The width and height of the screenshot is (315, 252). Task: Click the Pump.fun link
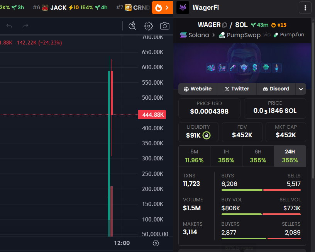[x=289, y=35]
